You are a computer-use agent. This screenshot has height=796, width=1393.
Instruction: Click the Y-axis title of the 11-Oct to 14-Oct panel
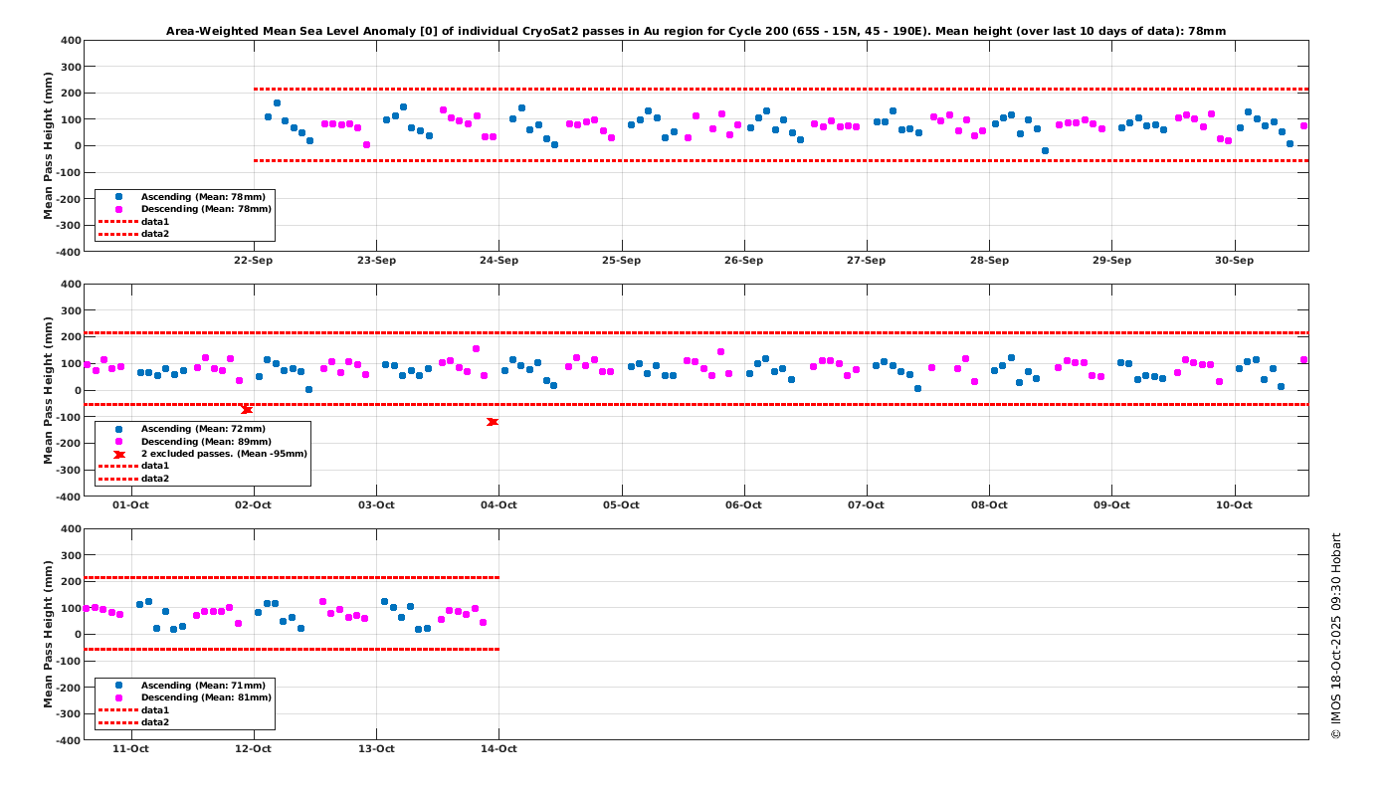tap(49, 634)
